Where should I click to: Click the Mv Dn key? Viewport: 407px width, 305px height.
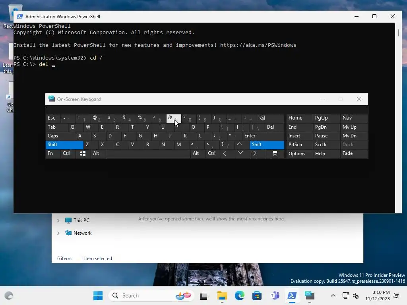tap(354, 136)
